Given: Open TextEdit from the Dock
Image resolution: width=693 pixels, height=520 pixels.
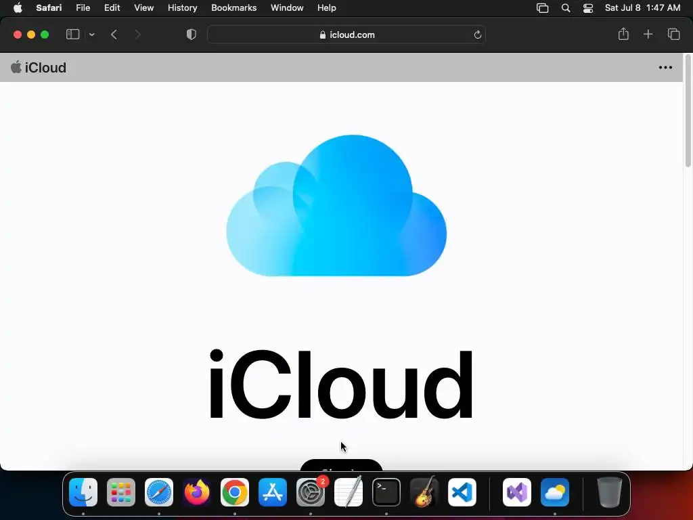Looking at the screenshot, I should [x=349, y=492].
